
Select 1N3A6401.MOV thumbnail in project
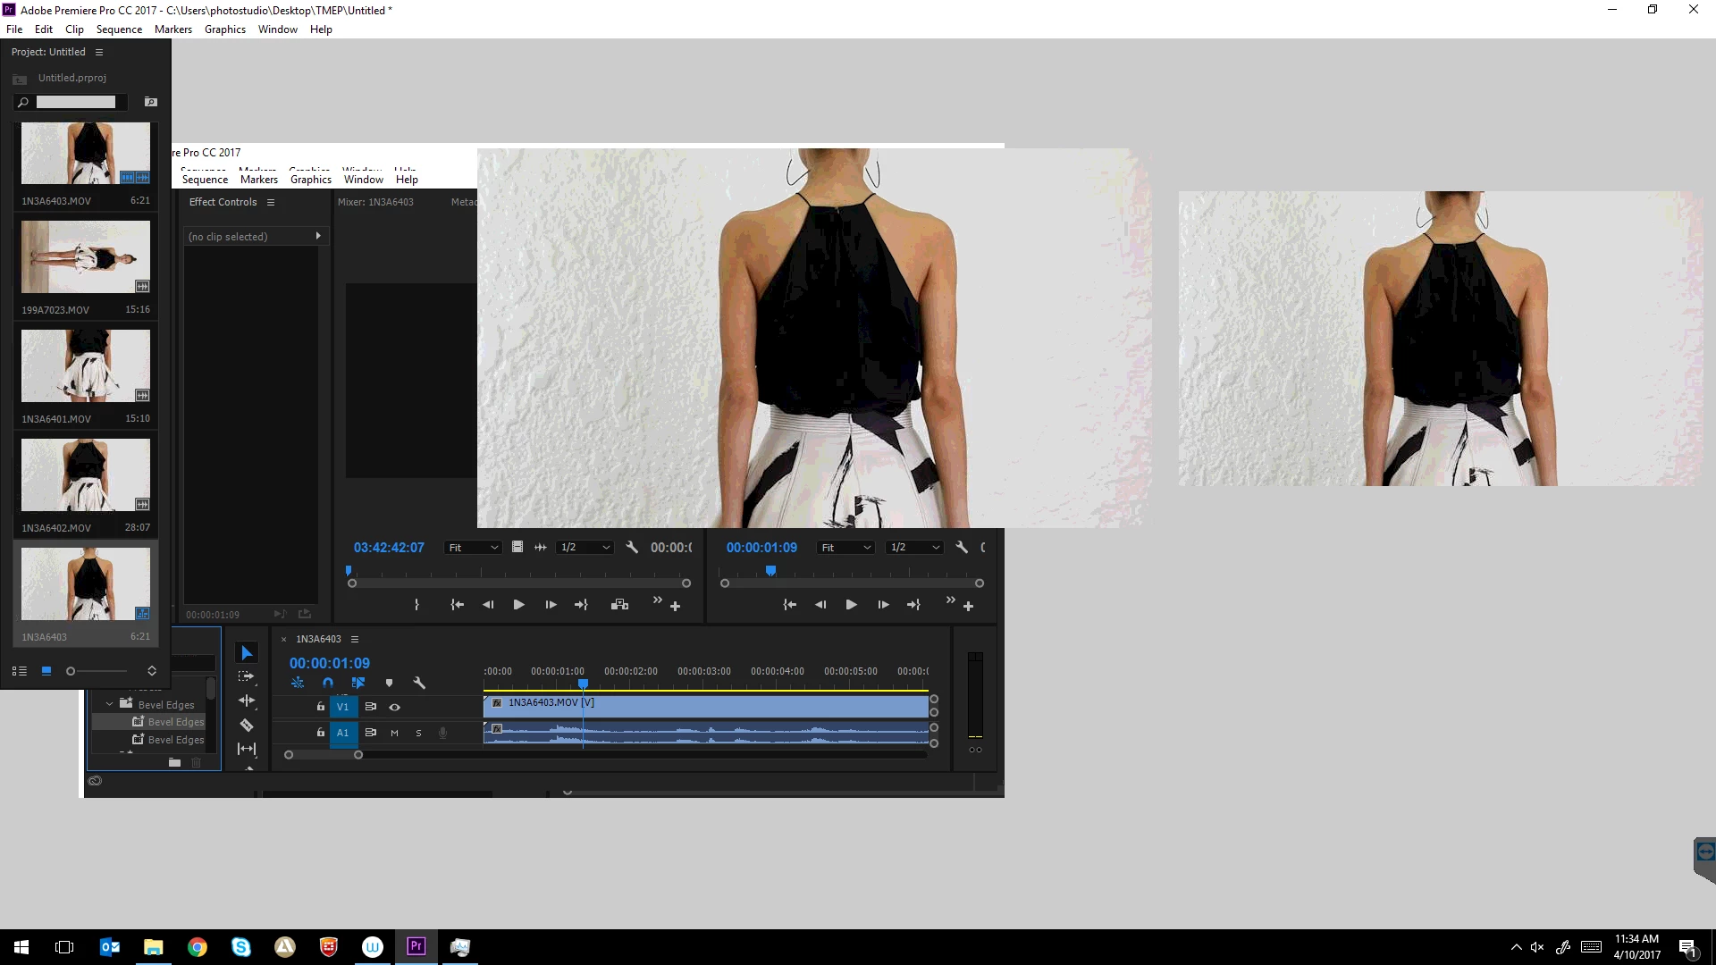tap(86, 366)
